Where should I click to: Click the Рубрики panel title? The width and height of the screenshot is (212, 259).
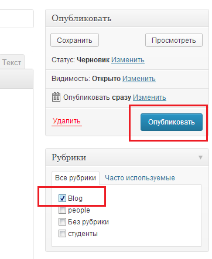69,157
